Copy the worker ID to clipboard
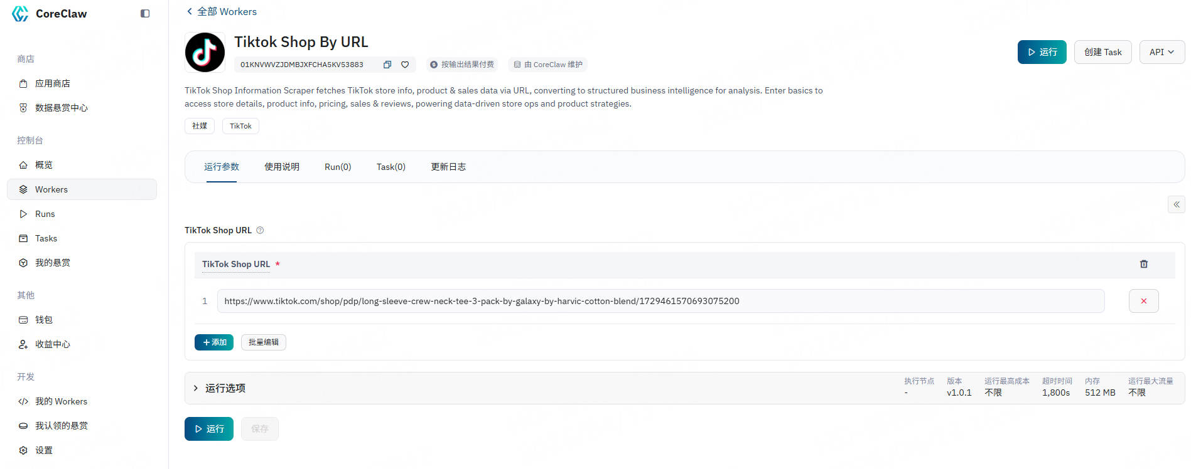1191x469 pixels. [387, 65]
